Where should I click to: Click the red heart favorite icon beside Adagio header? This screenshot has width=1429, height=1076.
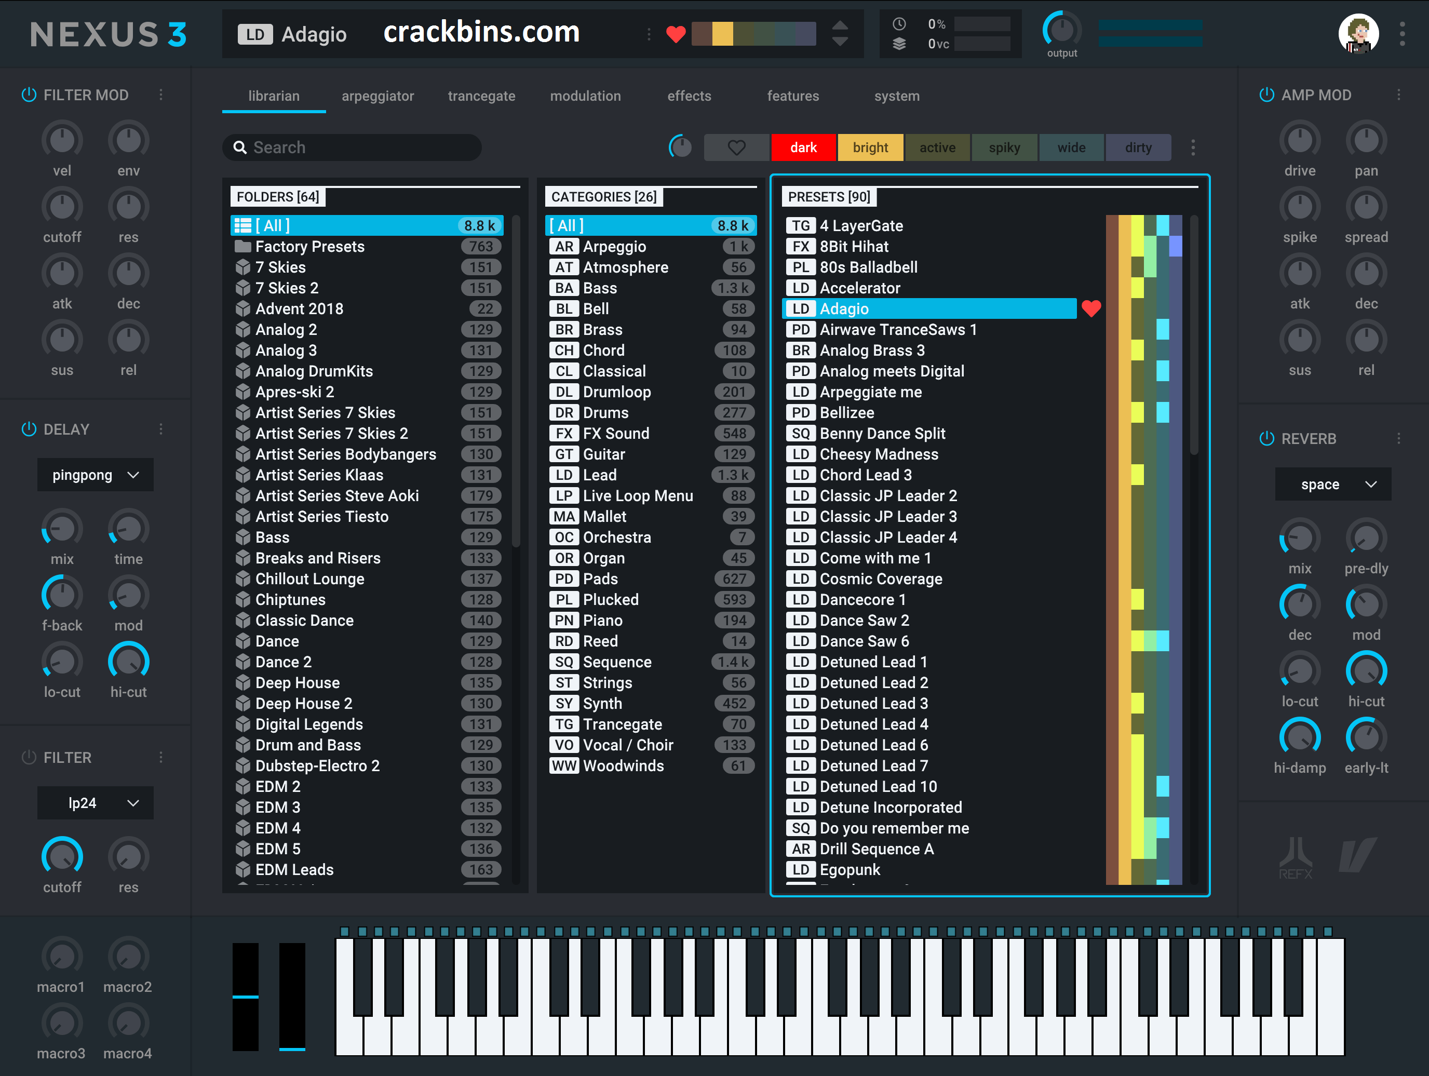[675, 34]
